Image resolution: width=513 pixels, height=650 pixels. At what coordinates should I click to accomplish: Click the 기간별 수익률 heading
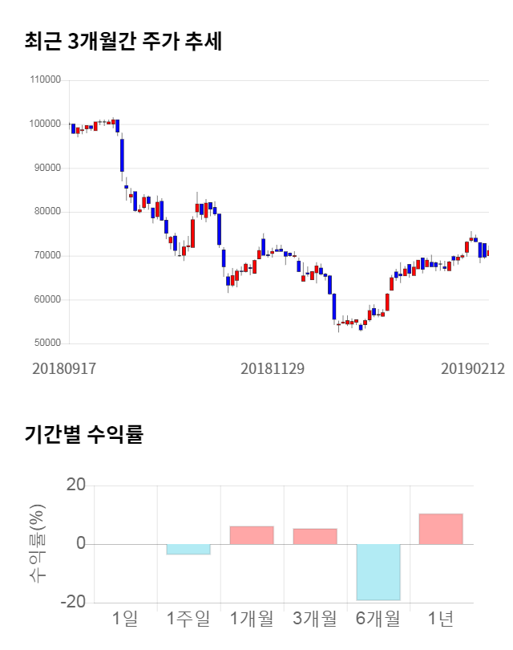click(x=83, y=435)
